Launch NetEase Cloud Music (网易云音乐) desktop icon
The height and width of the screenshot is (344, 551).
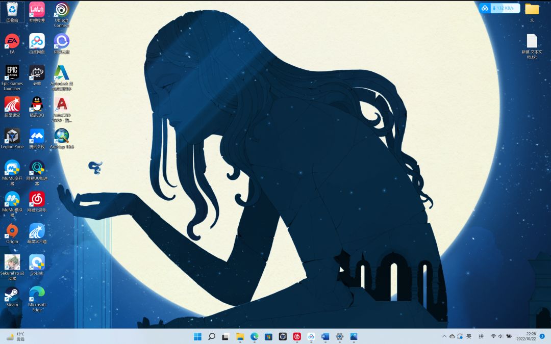pos(37,201)
